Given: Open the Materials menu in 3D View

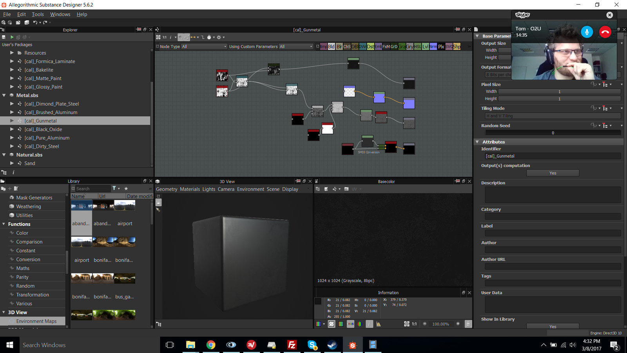Looking at the screenshot, I should click(x=190, y=189).
